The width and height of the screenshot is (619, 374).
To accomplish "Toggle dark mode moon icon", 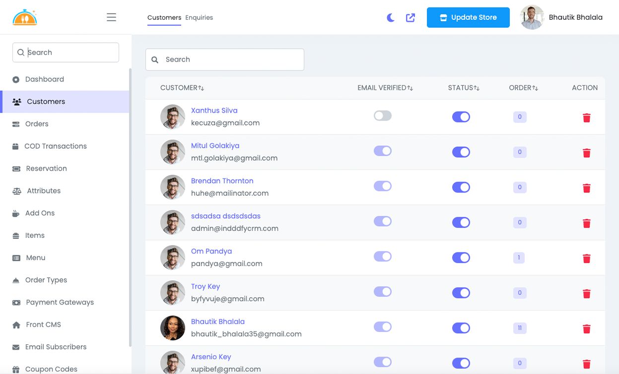I will [x=391, y=18].
